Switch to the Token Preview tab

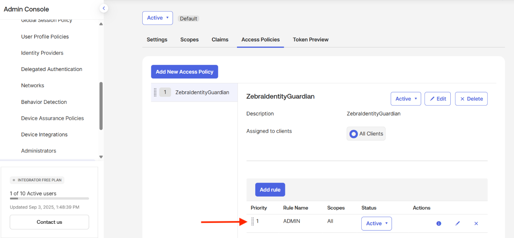point(310,40)
